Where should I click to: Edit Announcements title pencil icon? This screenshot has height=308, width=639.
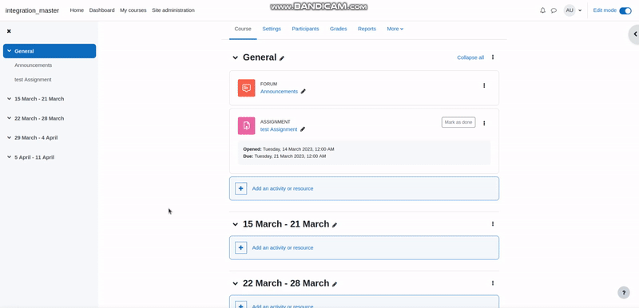click(x=303, y=92)
